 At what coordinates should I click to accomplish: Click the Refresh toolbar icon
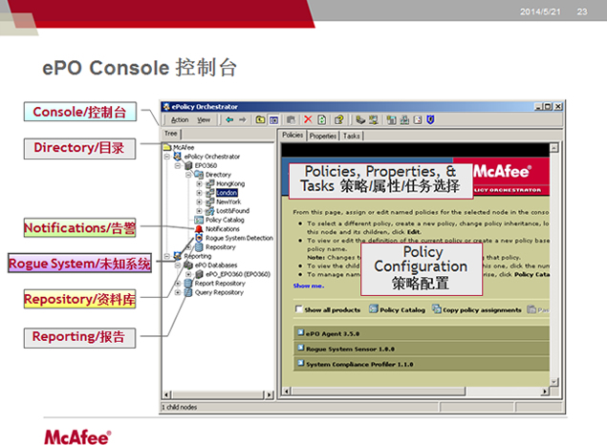pos(322,120)
